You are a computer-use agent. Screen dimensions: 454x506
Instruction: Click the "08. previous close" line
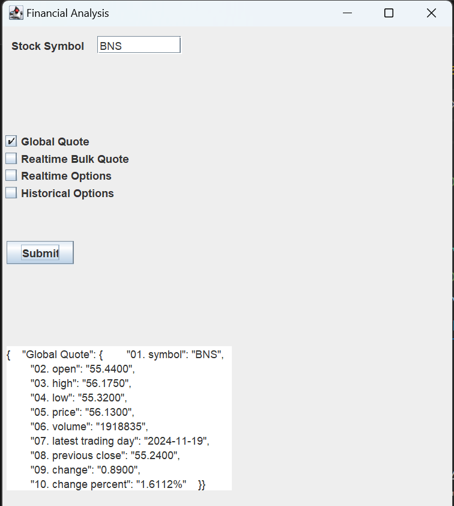pos(105,455)
